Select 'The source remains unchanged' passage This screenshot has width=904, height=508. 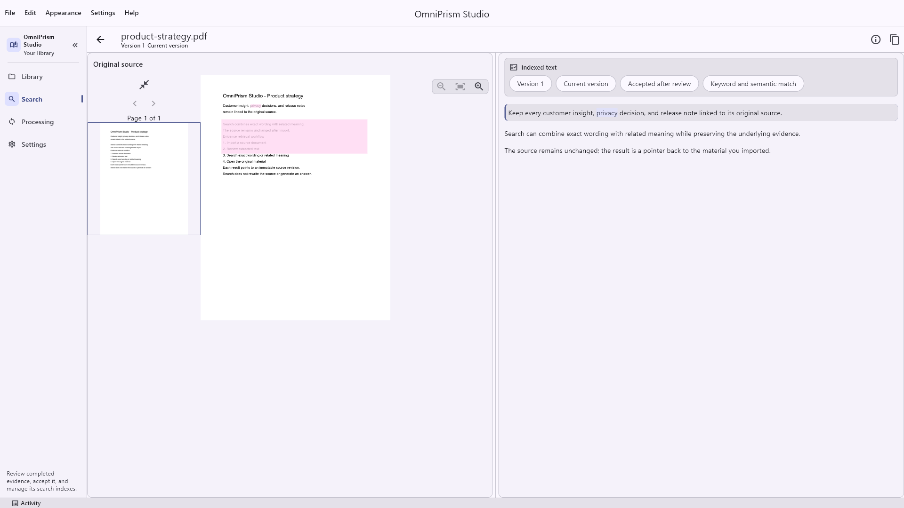click(638, 151)
